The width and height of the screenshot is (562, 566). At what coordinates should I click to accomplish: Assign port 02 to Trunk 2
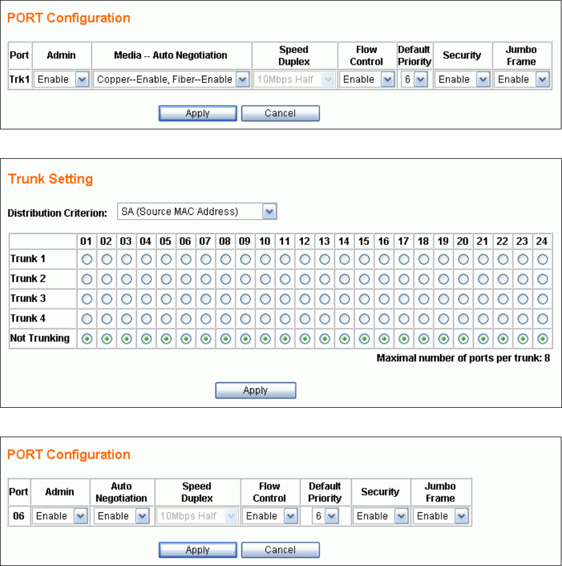(x=106, y=279)
